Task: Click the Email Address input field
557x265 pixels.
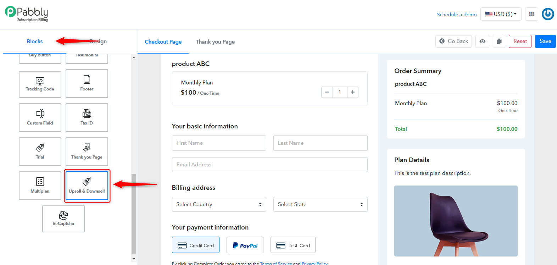Action: coord(270,165)
